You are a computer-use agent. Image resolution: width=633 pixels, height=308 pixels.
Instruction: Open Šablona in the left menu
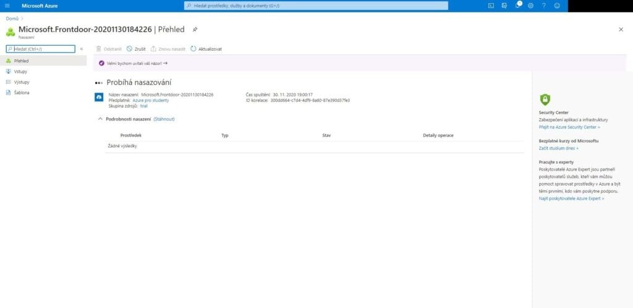(22, 92)
